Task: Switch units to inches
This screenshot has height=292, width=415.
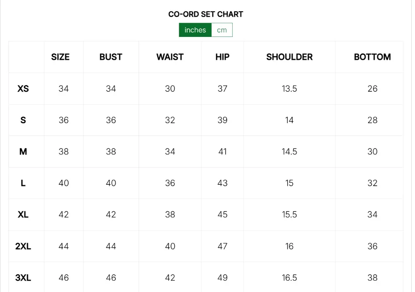Action: click(x=195, y=30)
